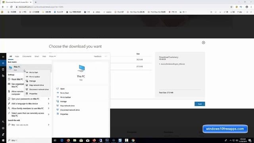The image size is (254, 143).
Task: Click the Next button on download page
Action: pos(200,104)
